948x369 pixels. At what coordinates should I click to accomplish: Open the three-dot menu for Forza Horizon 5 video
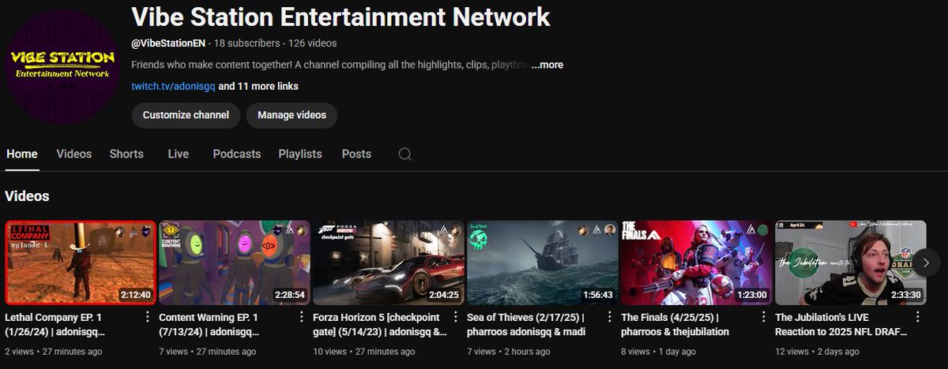pyautogui.click(x=455, y=317)
